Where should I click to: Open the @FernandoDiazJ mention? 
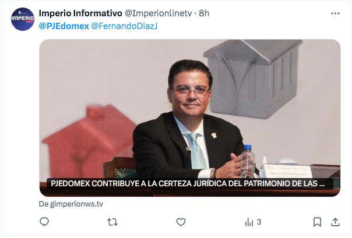124,26
